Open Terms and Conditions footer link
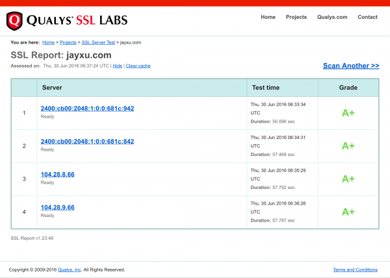 (355, 270)
